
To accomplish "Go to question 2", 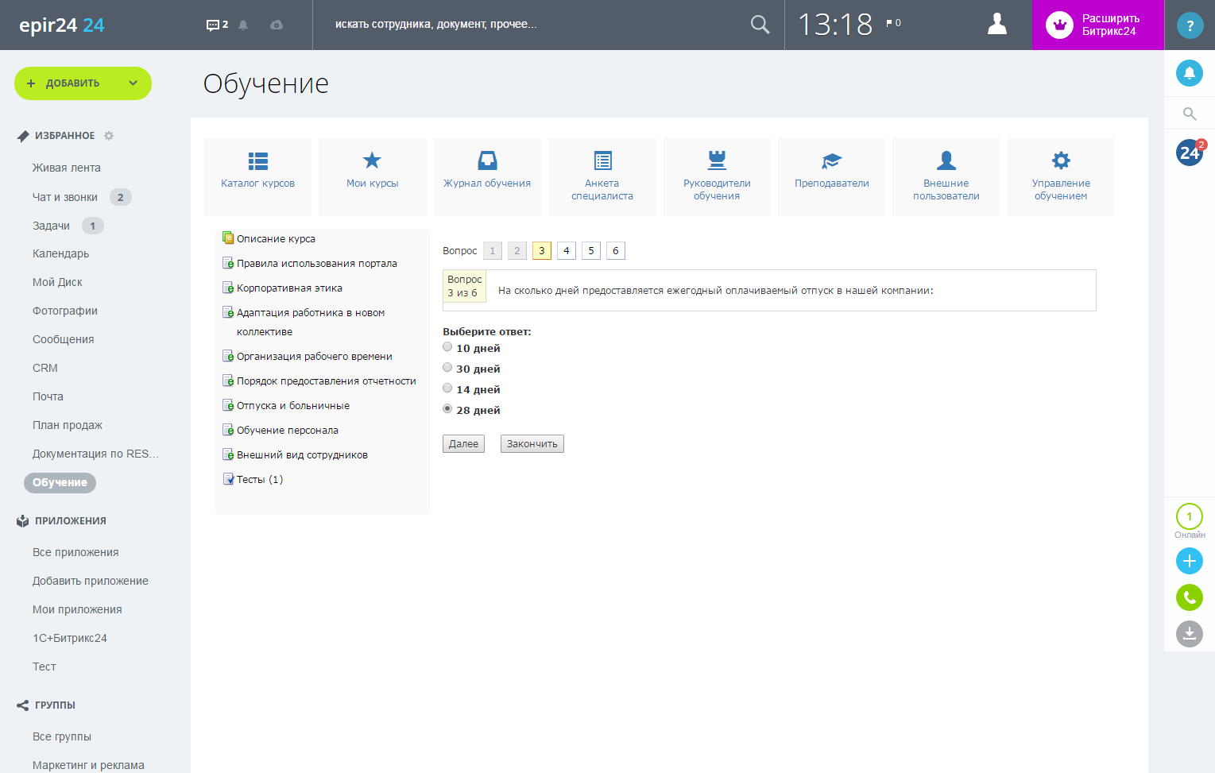I will (x=517, y=251).
